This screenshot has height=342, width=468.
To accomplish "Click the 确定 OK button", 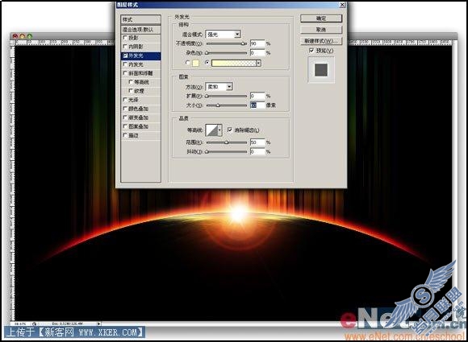I will pos(321,19).
